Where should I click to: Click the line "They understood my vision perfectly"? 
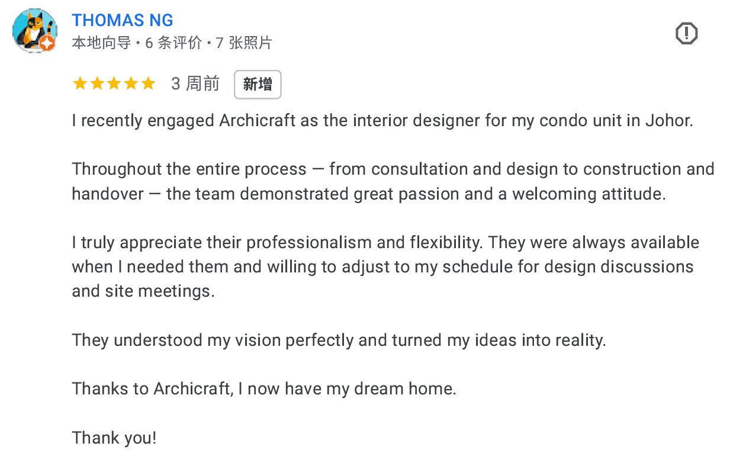pyautogui.click(x=339, y=340)
